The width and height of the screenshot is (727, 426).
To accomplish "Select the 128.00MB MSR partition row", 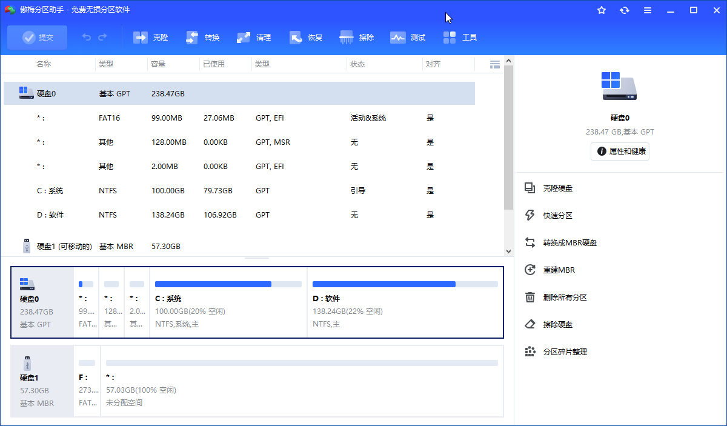I will 239,142.
